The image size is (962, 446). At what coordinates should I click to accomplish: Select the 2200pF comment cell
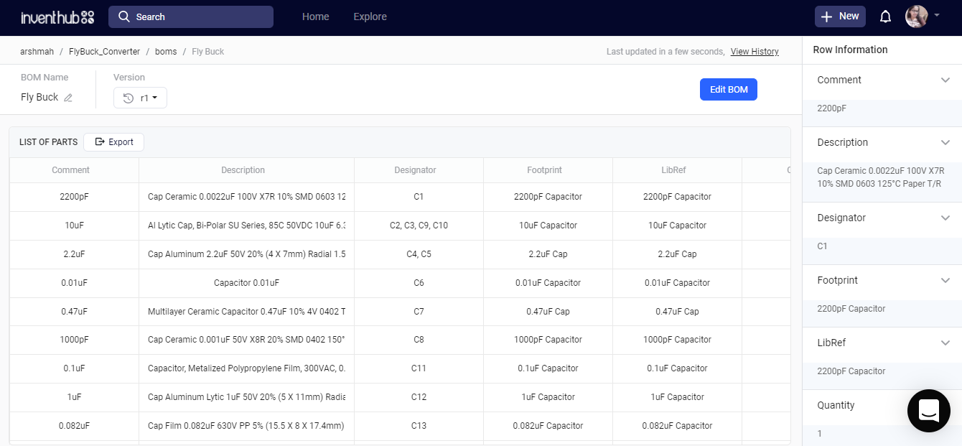click(74, 197)
